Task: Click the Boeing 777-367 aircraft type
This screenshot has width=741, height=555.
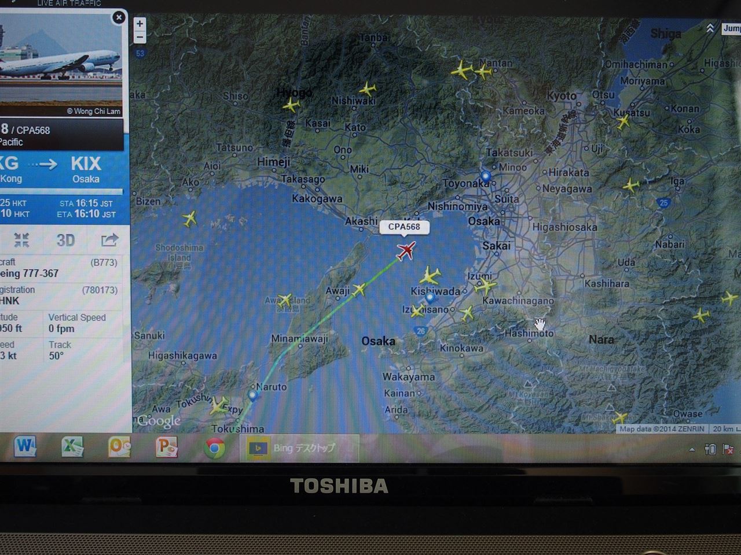Action: [30, 273]
